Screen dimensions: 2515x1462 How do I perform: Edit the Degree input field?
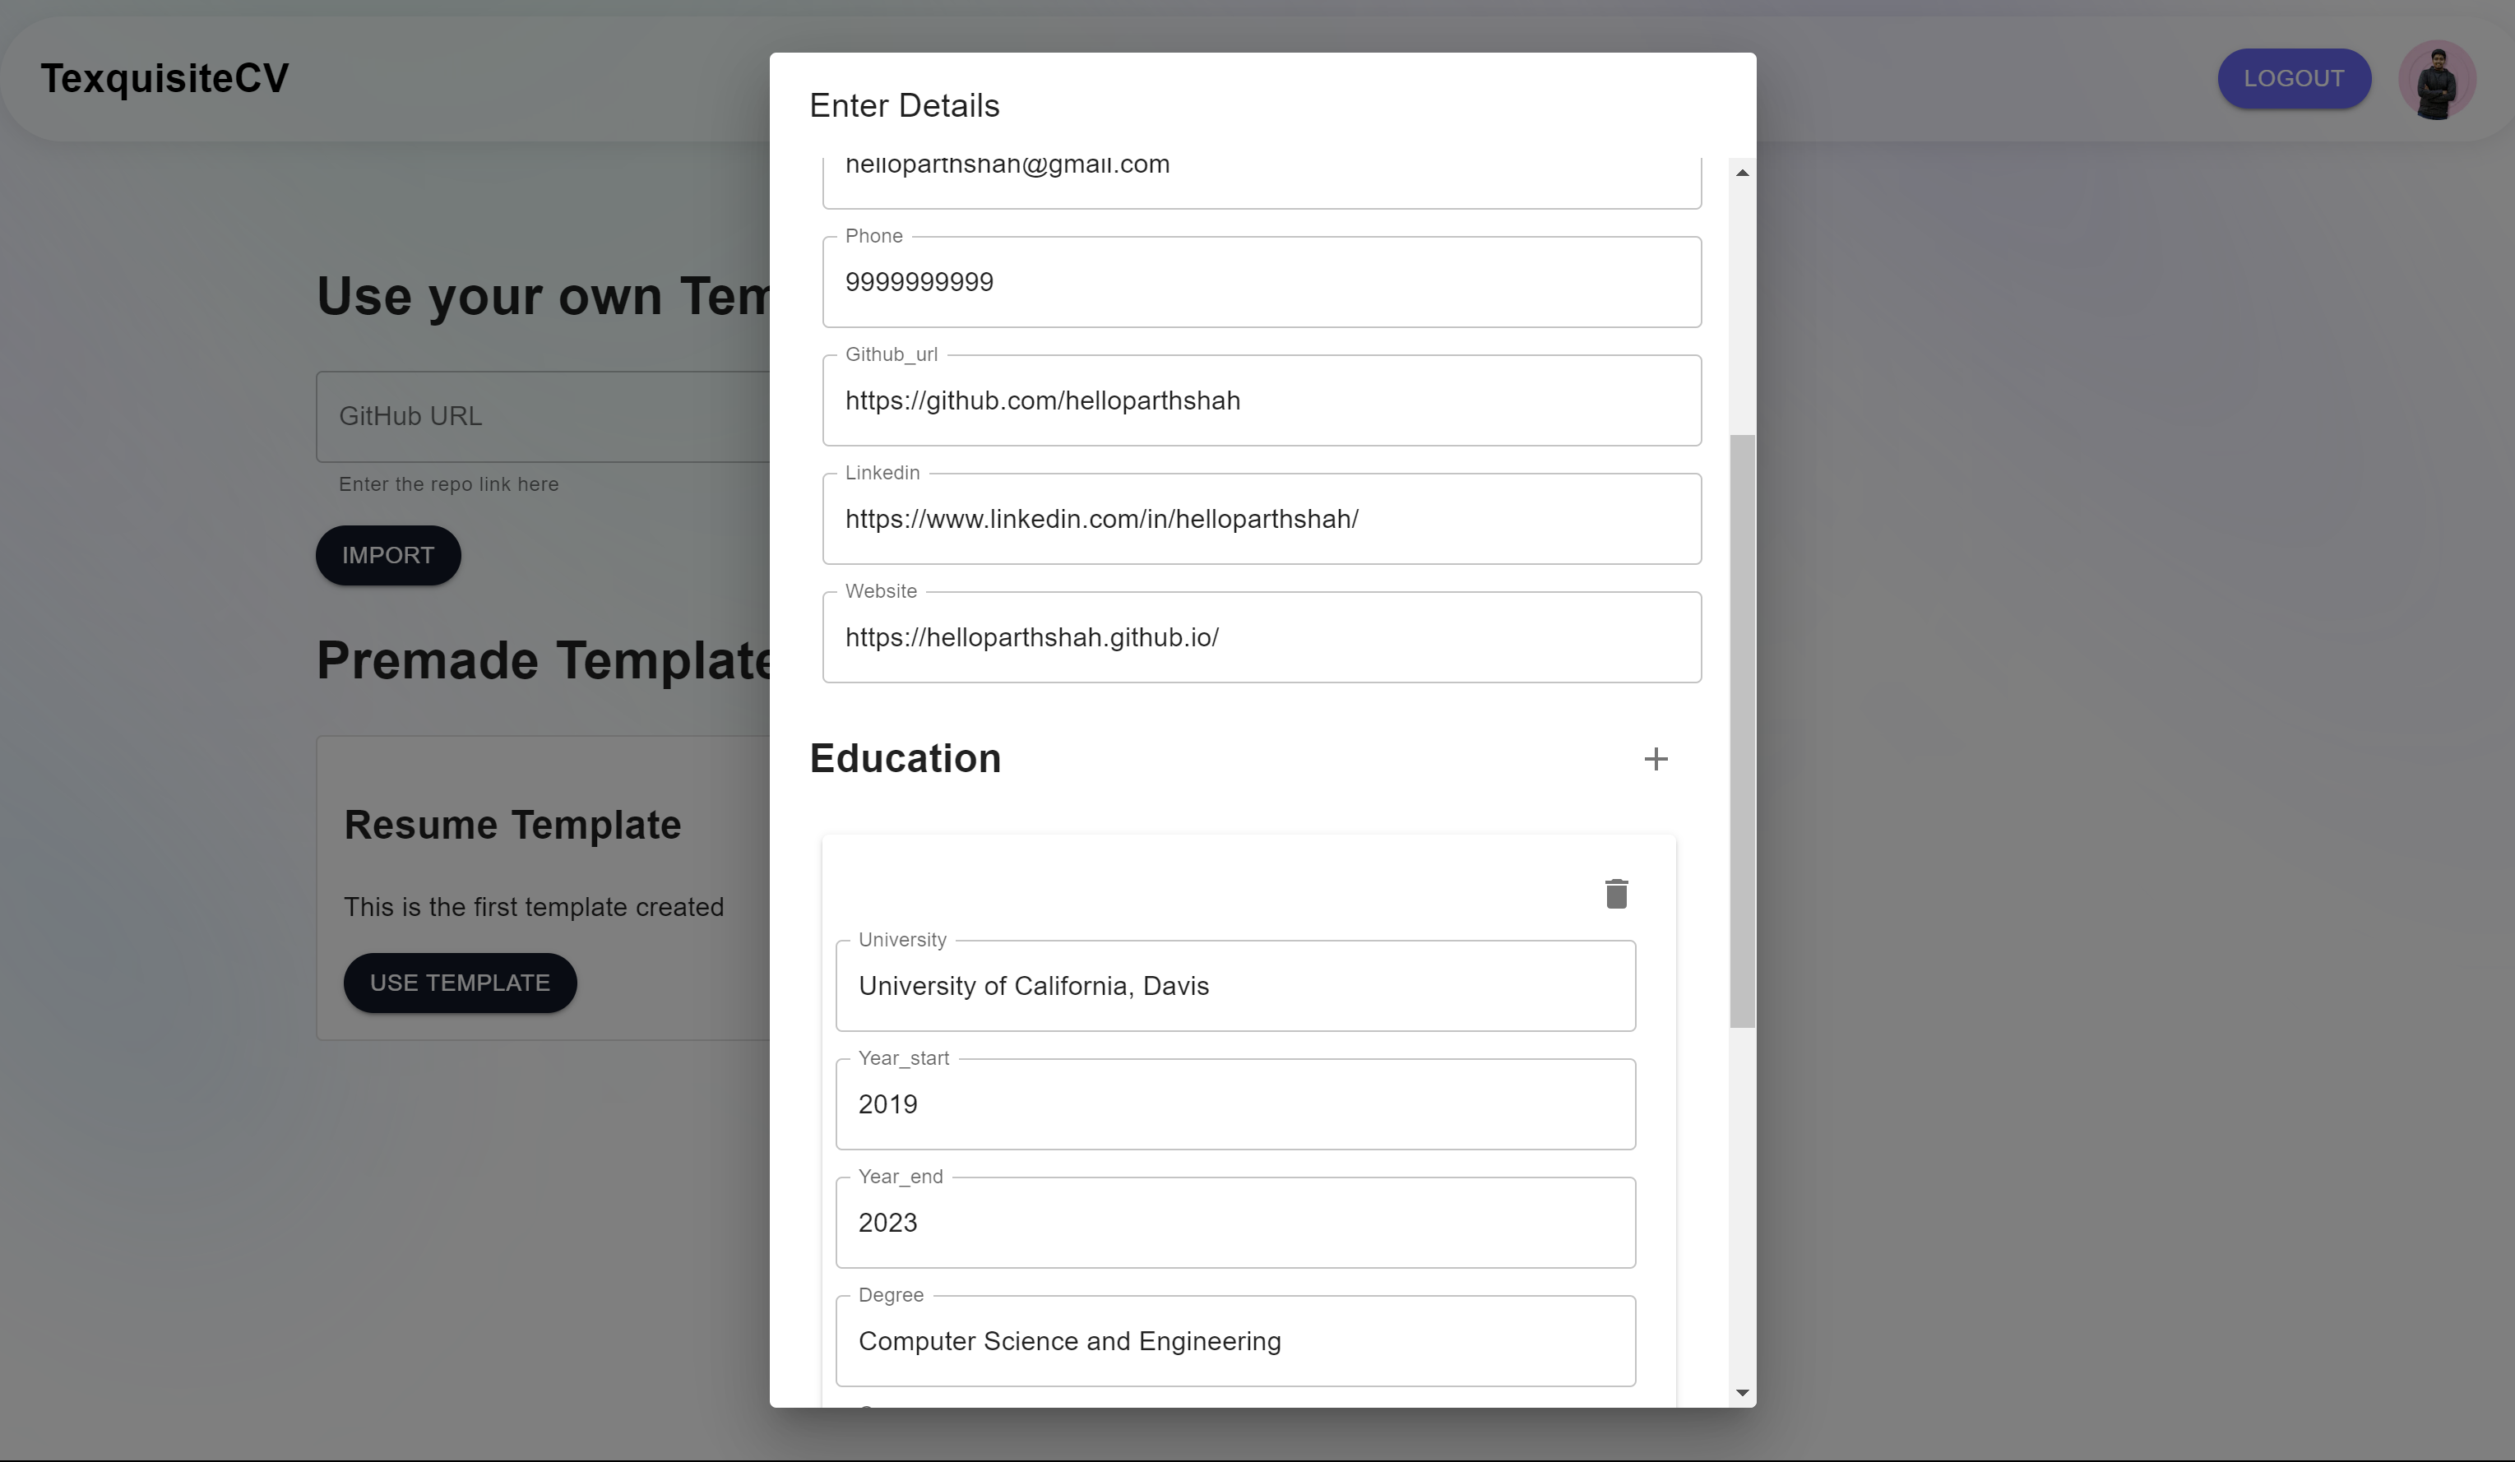click(1234, 1341)
